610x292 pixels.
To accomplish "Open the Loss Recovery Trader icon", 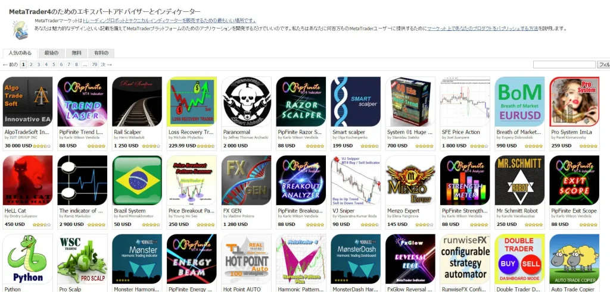I will (x=192, y=102).
